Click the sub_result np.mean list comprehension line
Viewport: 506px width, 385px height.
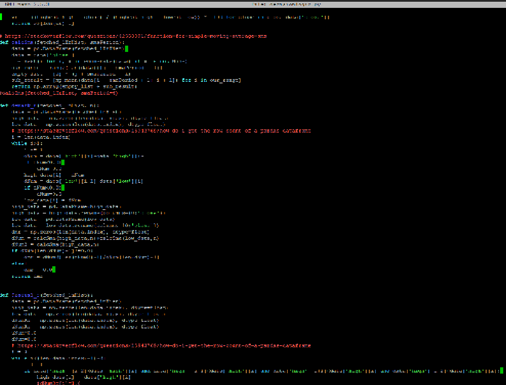coord(126,80)
